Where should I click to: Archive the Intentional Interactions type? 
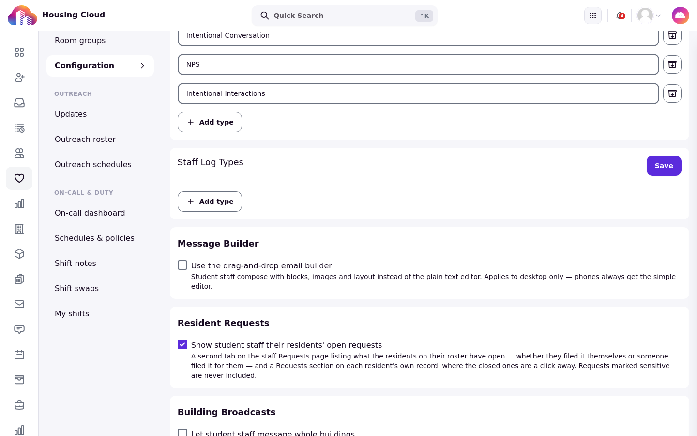[x=672, y=93]
